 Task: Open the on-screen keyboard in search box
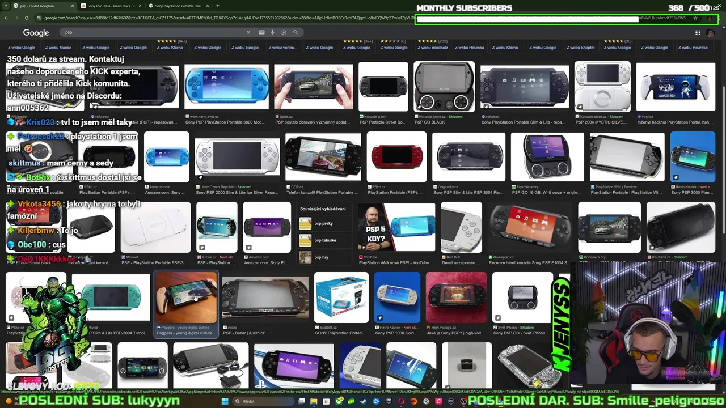(x=261, y=32)
